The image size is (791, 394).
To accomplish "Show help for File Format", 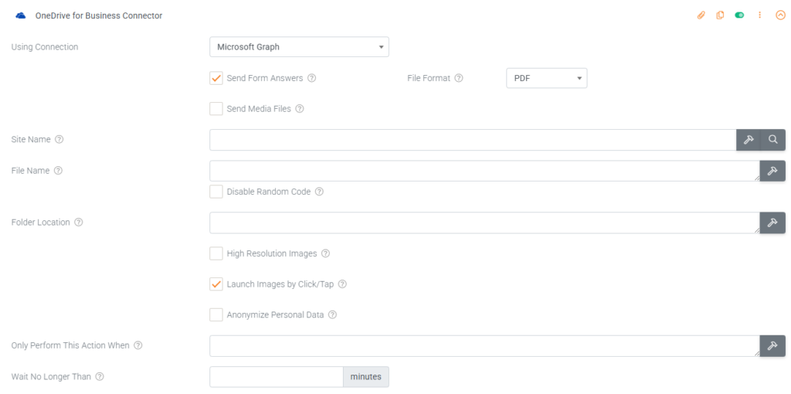I will [459, 78].
